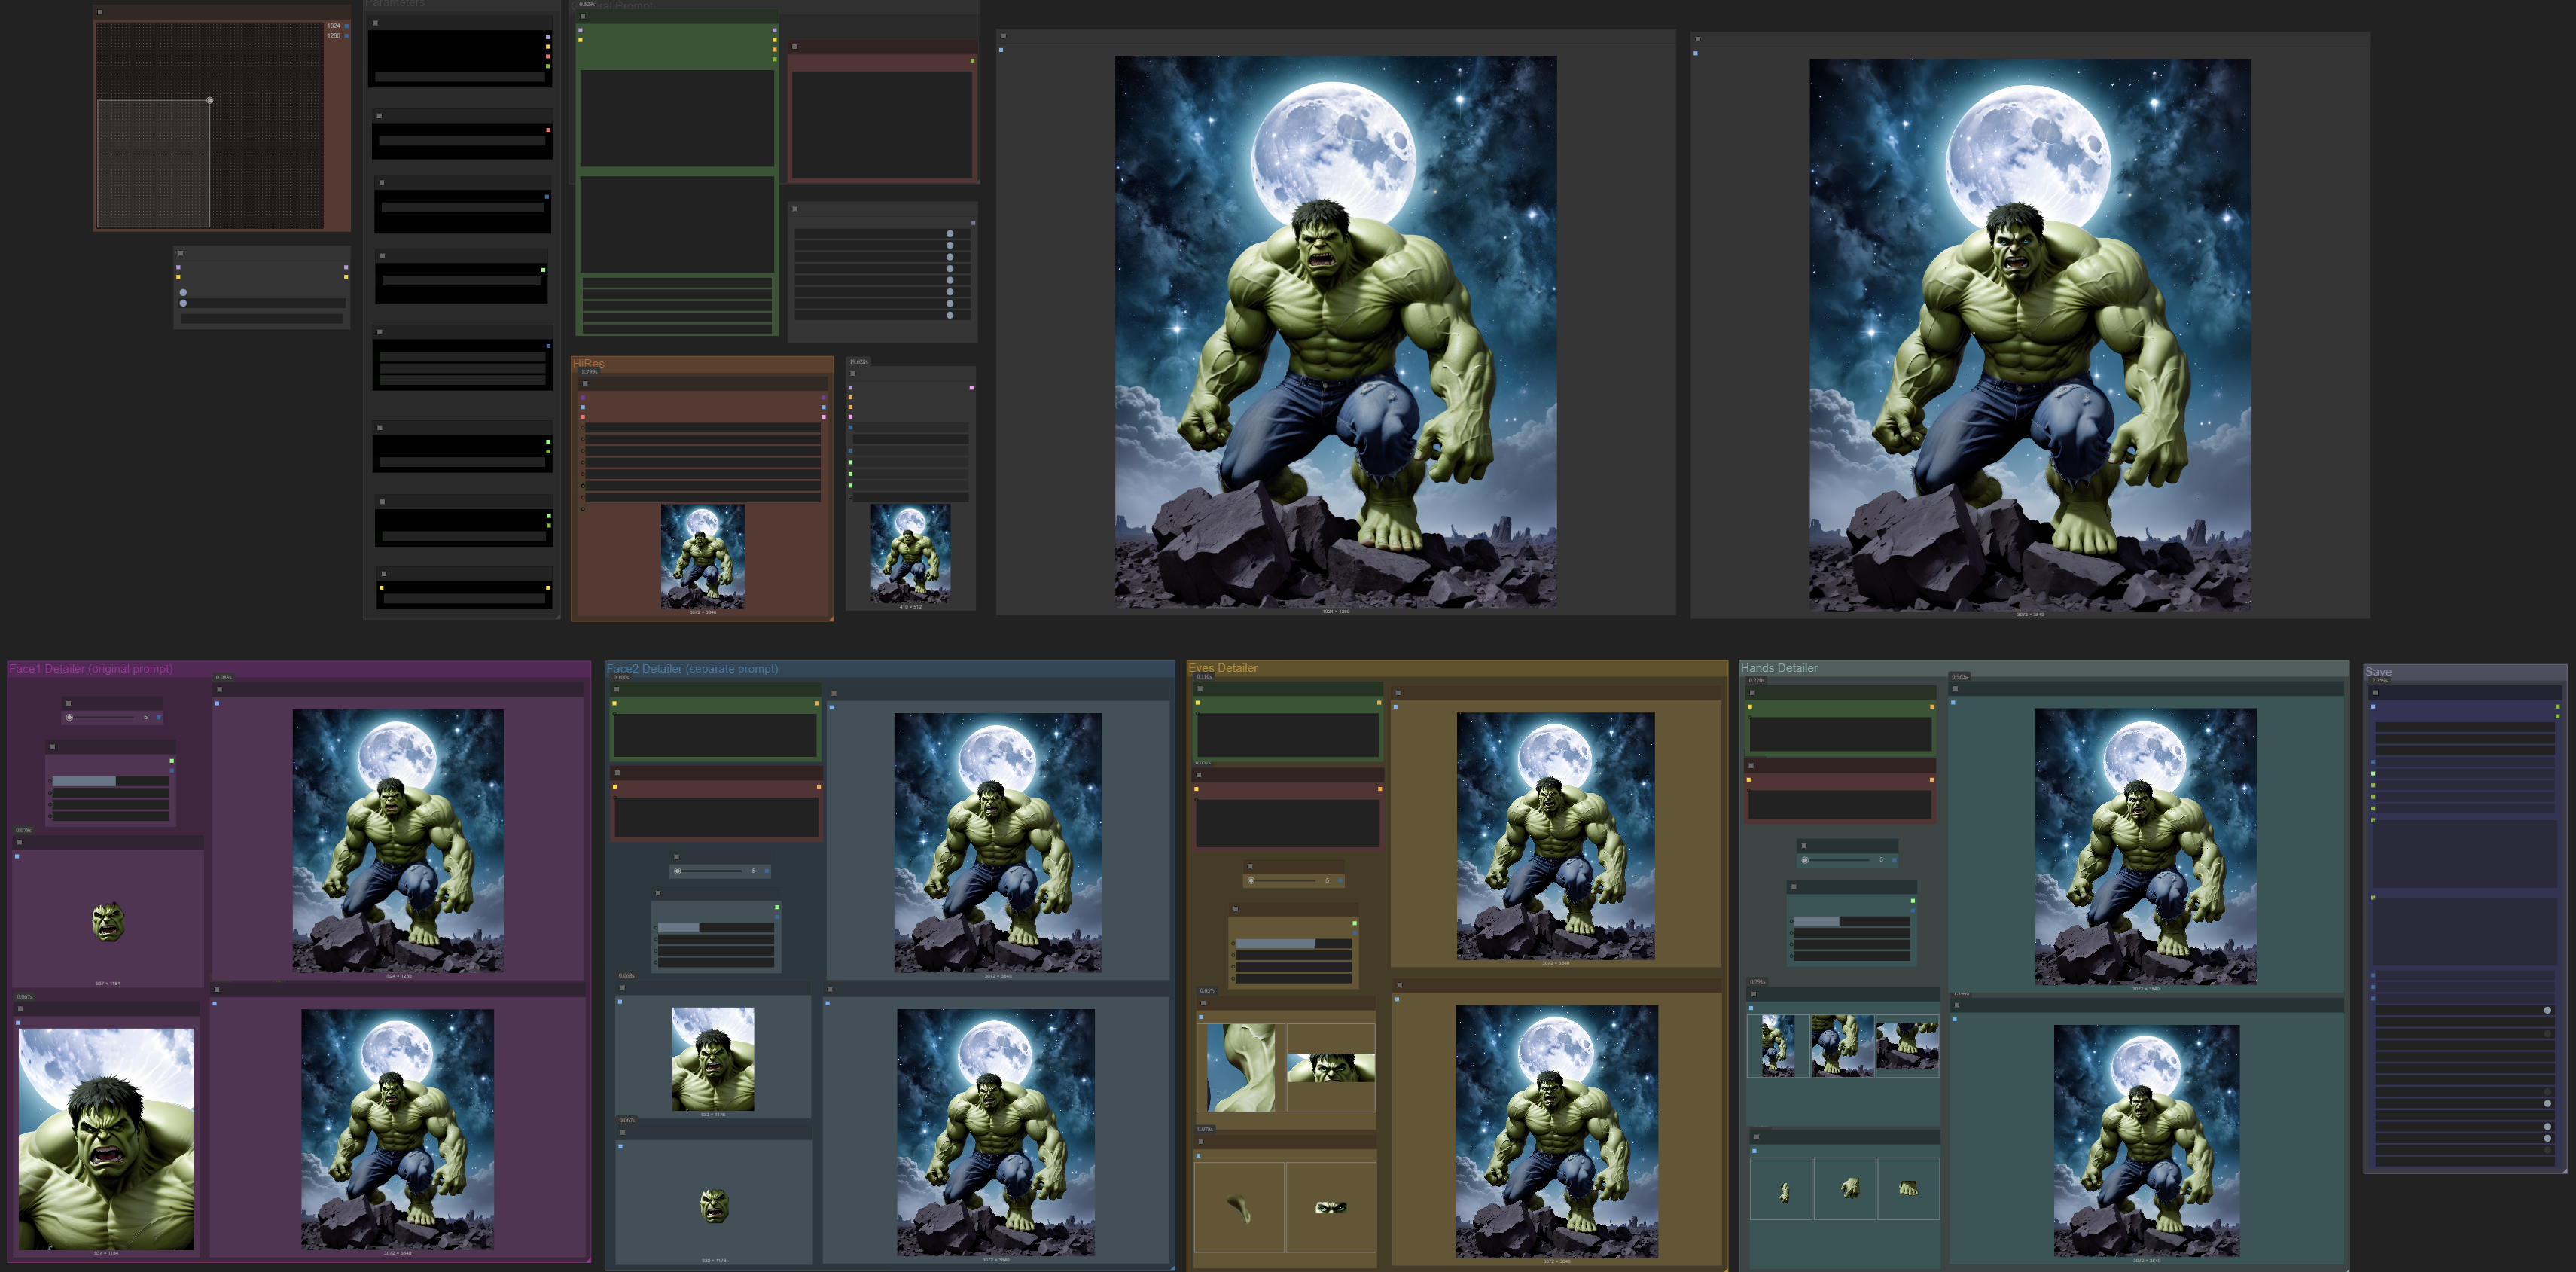Screen dimensions: 2576x1272
Task: Click the 1024 width output port
Action: point(346,26)
